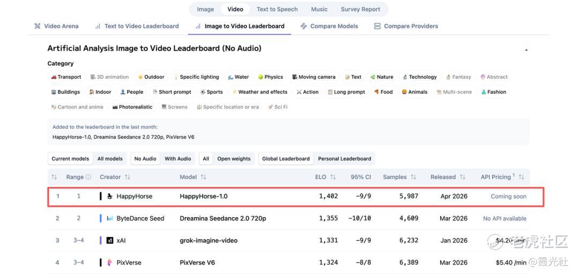Click the xAI logo icon
Viewport: 579px width, 275px height.
[x=110, y=241]
